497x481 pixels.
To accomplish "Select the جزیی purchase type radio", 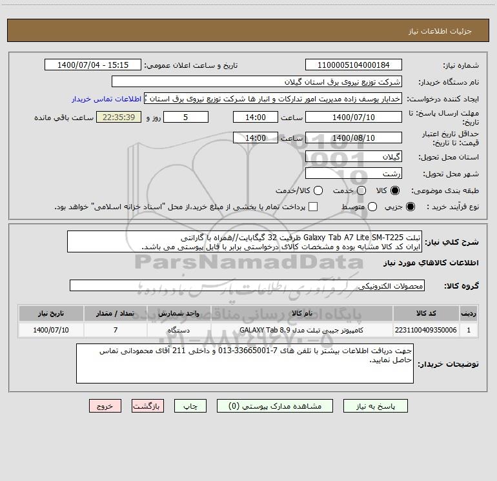I will point(411,207).
